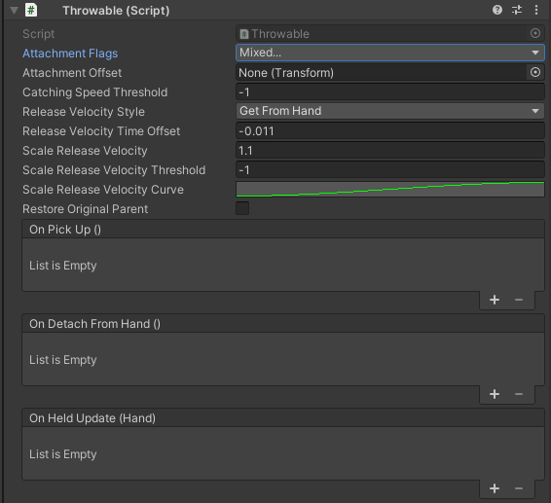551x503 pixels.
Task: Click the Catching Speed Threshold label
Action: click(94, 92)
